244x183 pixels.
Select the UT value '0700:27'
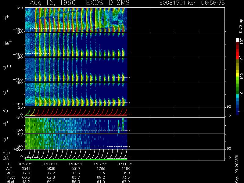click(50, 164)
